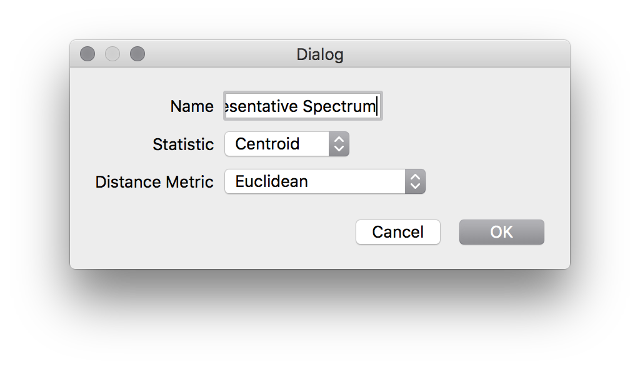640x369 pixels.
Task: Click the middle traffic light button
Action: pos(112,54)
